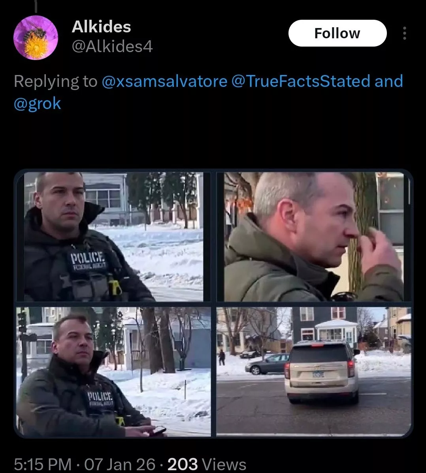Image resolution: width=426 pixels, height=473 pixels.
Task: View the bottom-right photo of the tan SUV
Action: tap(314, 372)
